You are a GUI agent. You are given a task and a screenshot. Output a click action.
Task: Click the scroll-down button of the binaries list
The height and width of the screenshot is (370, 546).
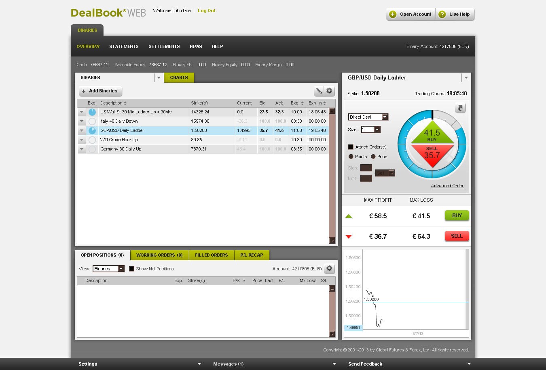click(x=332, y=240)
